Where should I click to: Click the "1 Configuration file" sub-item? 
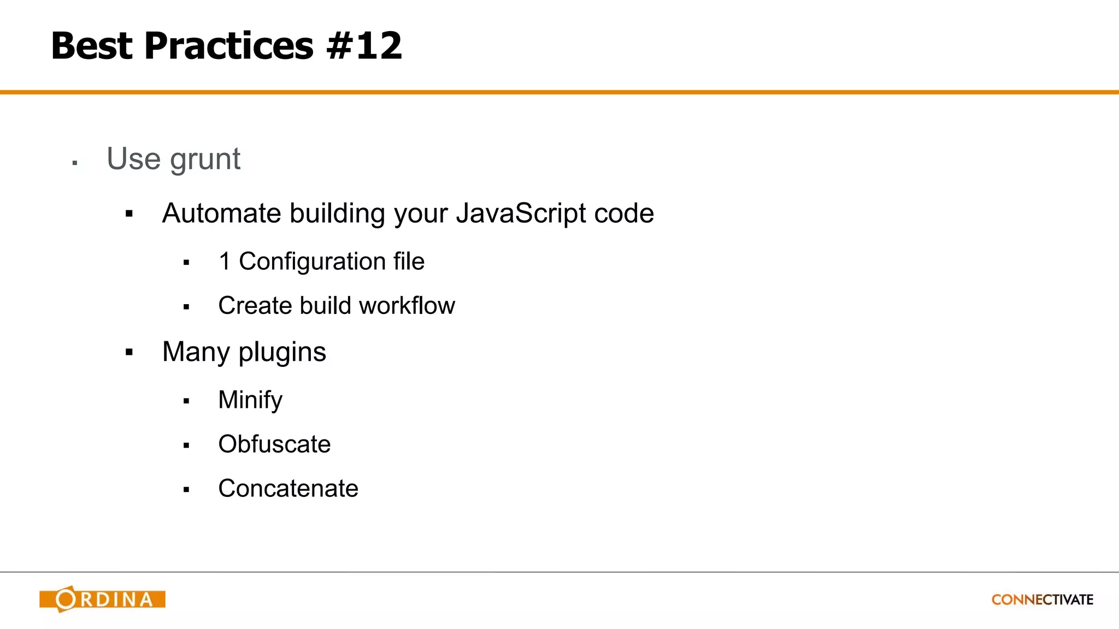[321, 261]
